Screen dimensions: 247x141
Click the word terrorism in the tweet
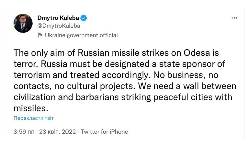click(34, 75)
